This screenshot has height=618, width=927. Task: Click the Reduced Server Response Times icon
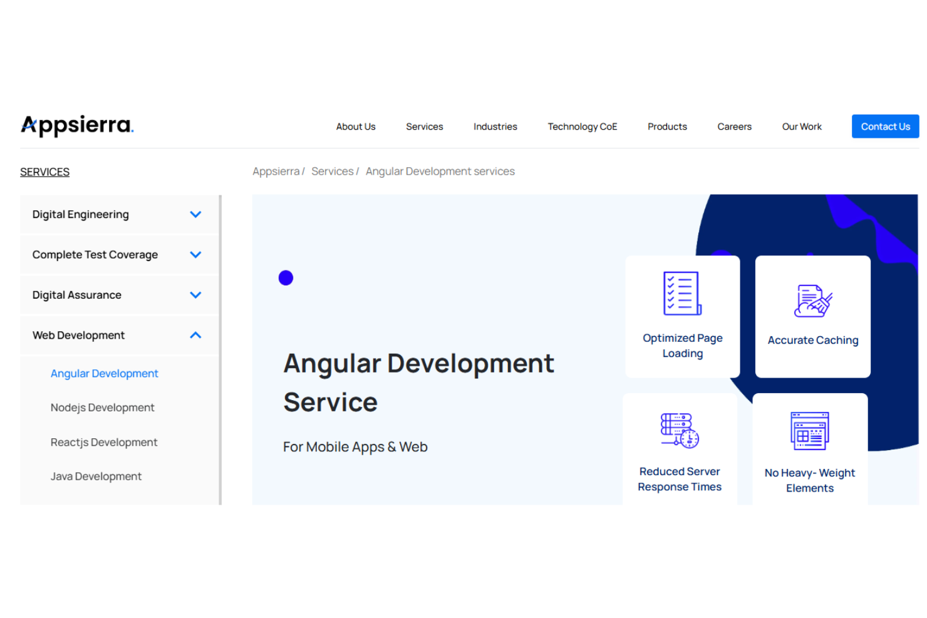click(677, 430)
